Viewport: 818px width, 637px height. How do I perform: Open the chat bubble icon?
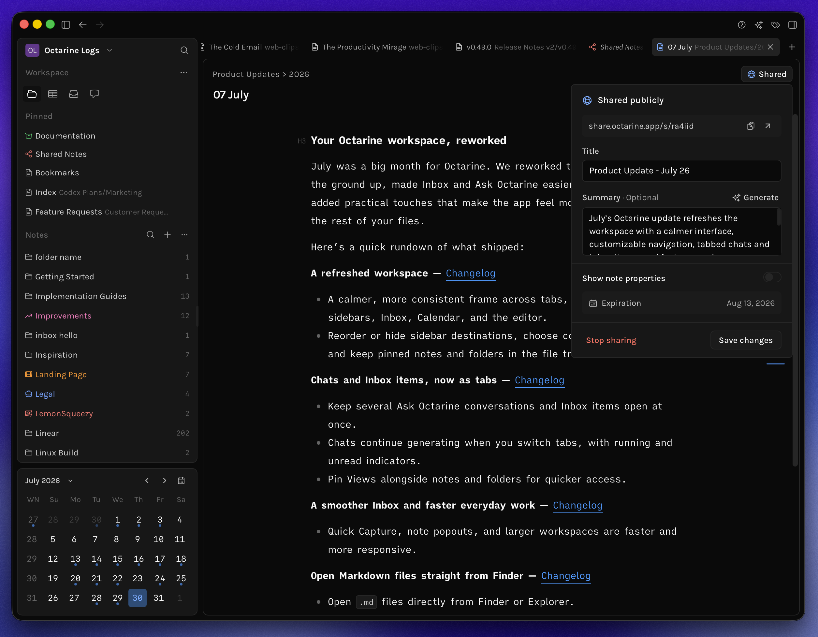[95, 94]
